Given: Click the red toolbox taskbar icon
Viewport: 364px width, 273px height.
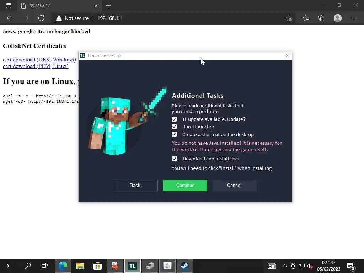Looking at the screenshot, I should pyautogui.click(x=115, y=266).
